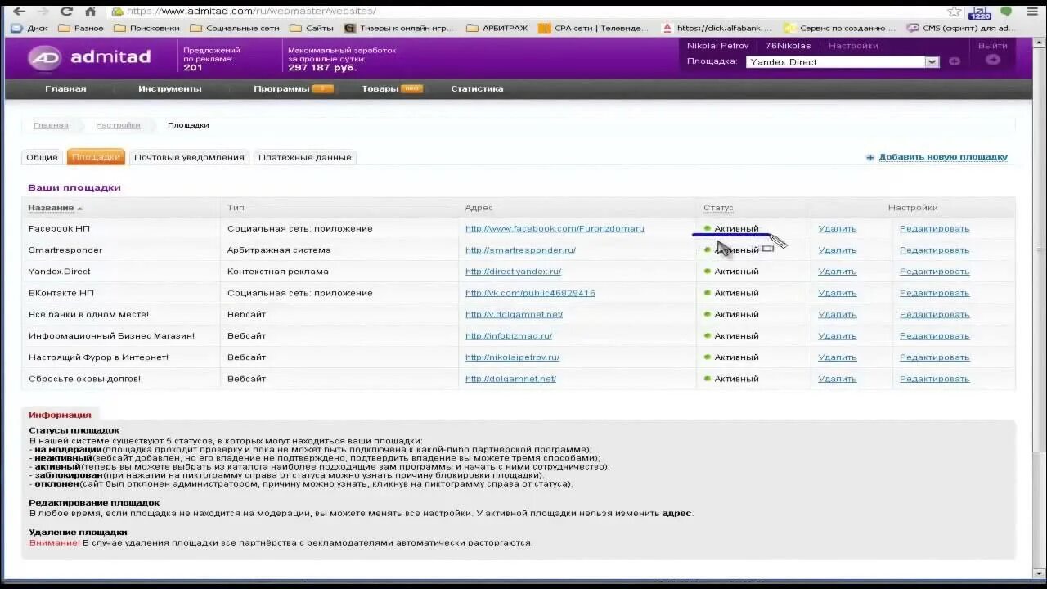The image size is (1047, 589).
Task: Delete ВКонтакте НП platform
Action: click(x=837, y=293)
